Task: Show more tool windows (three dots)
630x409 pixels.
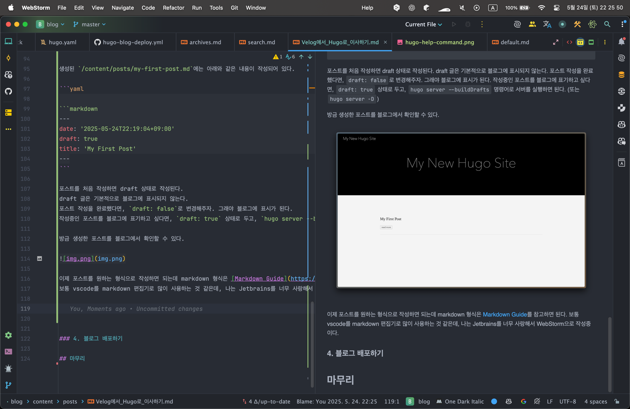Action: [x=8, y=129]
